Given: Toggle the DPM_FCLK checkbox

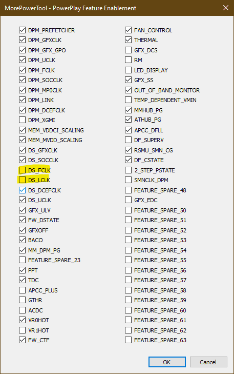Looking at the screenshot, I should pos(22,70).
